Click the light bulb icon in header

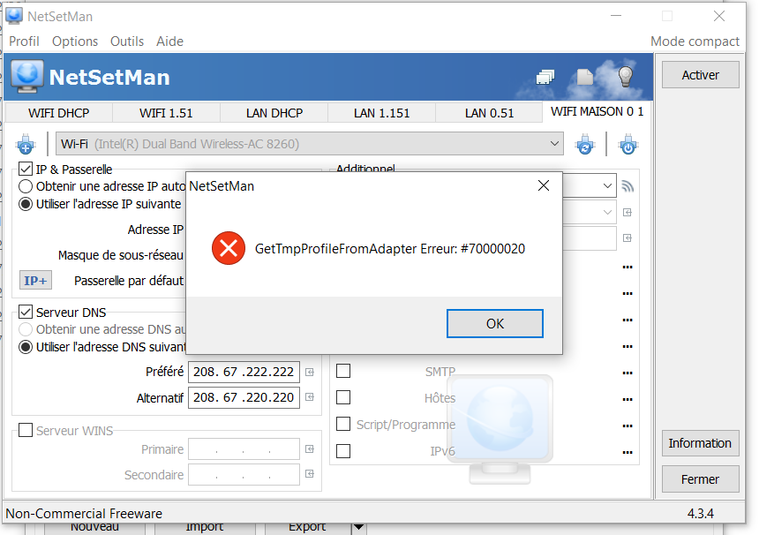click(x=626, y=76)
